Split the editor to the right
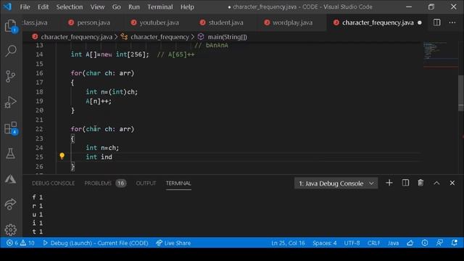This screenshot has width=464, height=261. coord(436,22)
